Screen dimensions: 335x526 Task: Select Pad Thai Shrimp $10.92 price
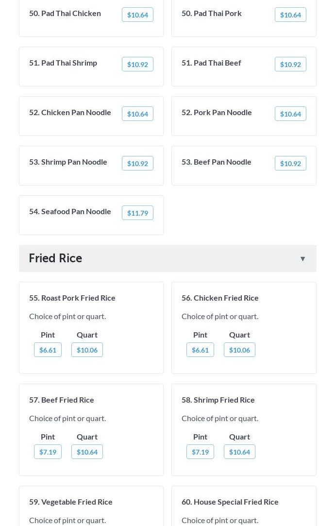coord(137,65)
